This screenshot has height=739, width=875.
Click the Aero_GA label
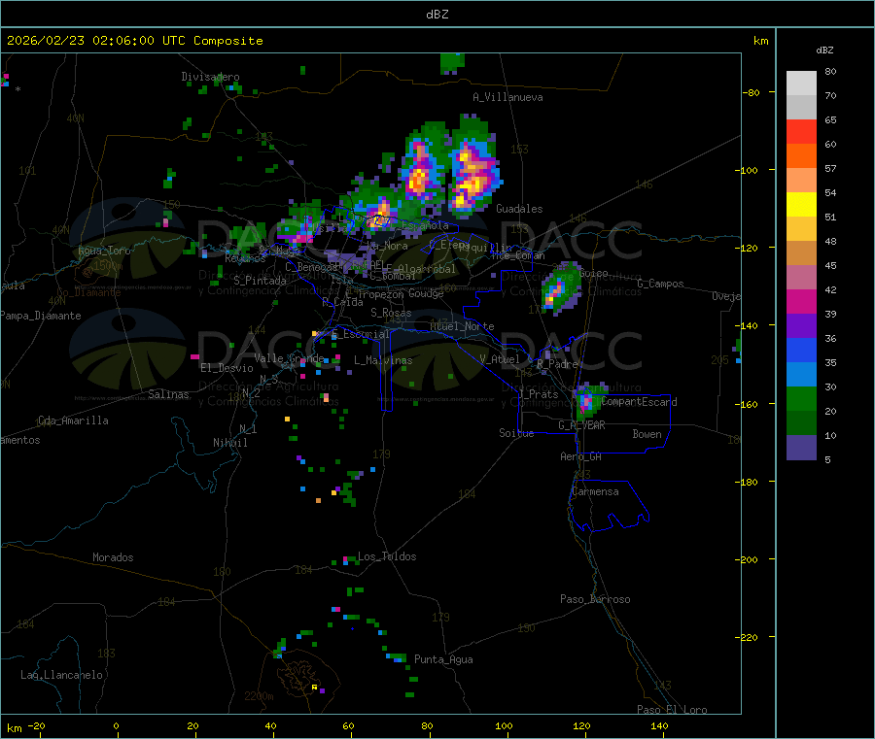point(581,456)
